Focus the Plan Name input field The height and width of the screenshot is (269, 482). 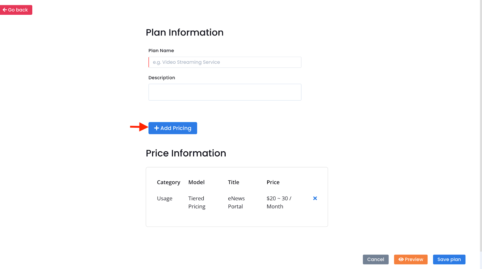coord(225,62)
